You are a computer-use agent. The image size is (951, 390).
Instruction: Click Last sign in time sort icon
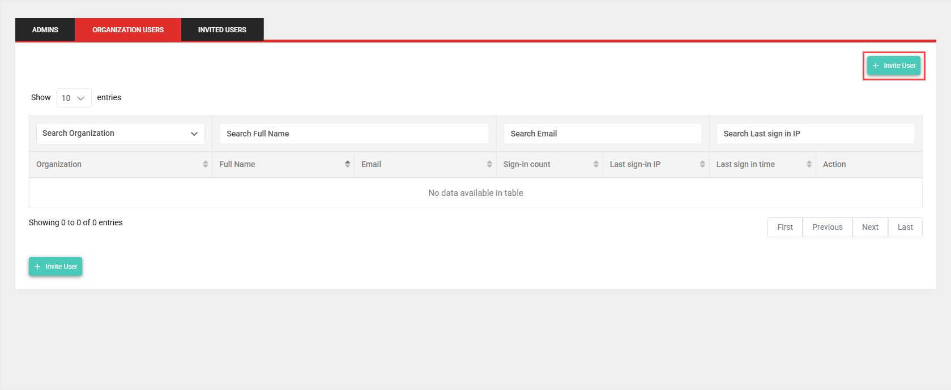(x=809, y=164)
